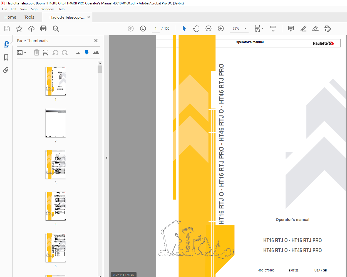The image size is (347, 277).
Task: Click the thumbnails scrollbar up arrow
Action: pyautogui.click(x=100, y=63)
